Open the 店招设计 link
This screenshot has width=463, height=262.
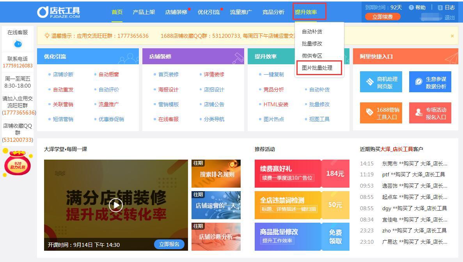click(214, 90)
